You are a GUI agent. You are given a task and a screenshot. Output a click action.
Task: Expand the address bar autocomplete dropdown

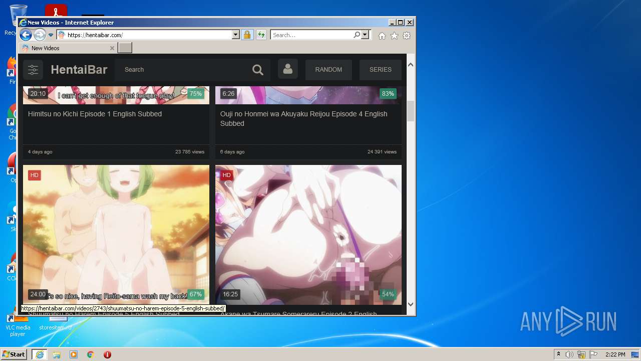(236, 35)
